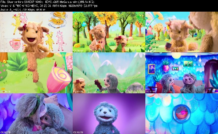The width and height of the screenshot is (218, 134).
Task: Click timestamp on autumn forest thumbnail
Action: pos(78,51)
